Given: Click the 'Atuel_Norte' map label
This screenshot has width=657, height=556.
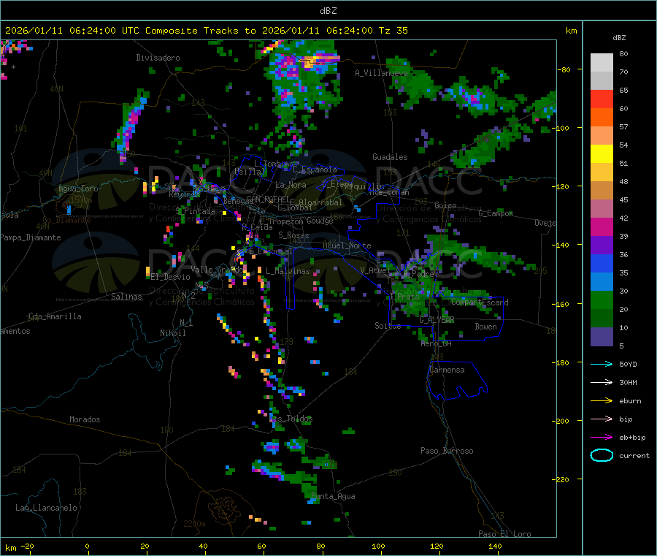Looking at the screenshot, I should click(347, 245).
